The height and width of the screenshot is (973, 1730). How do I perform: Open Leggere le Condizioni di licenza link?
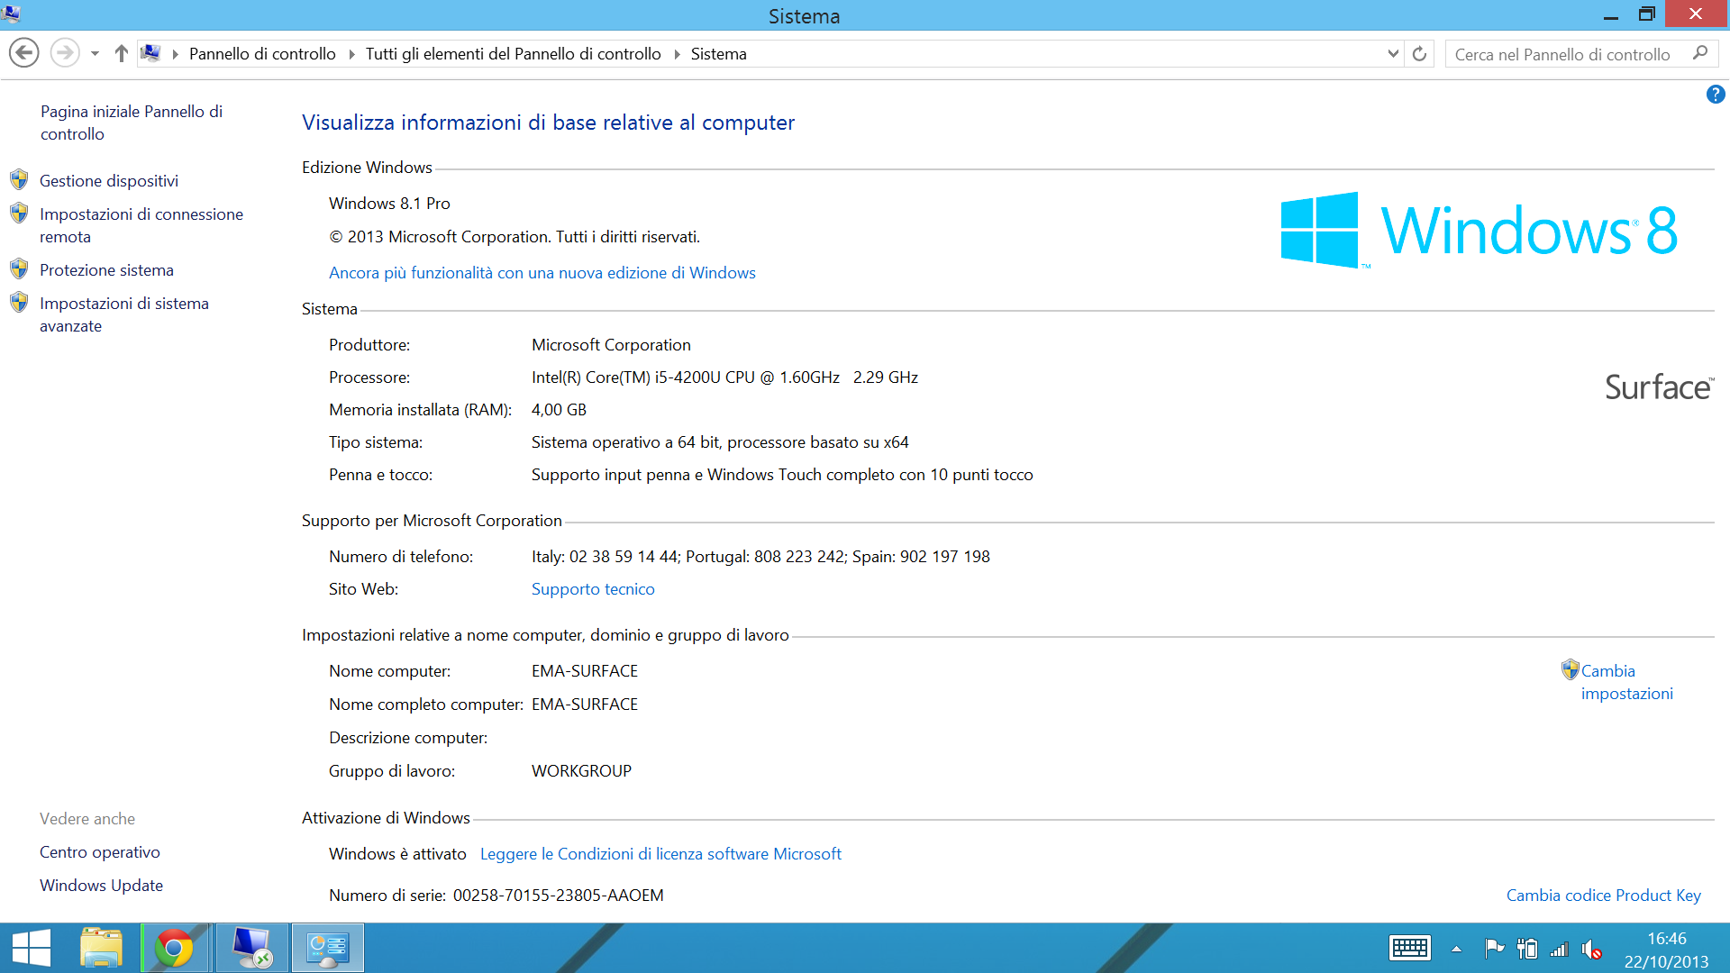click(x=660, y=854)
